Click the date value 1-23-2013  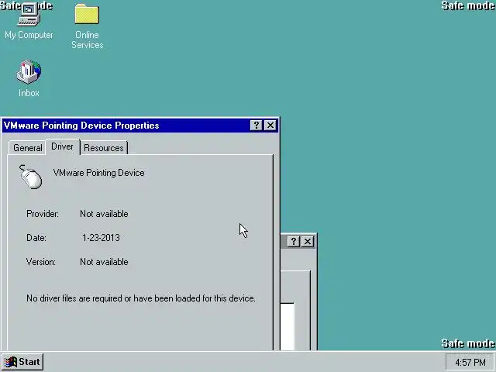(101, 238)
